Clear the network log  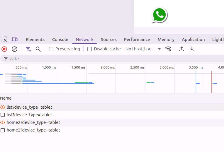[14, 49]
